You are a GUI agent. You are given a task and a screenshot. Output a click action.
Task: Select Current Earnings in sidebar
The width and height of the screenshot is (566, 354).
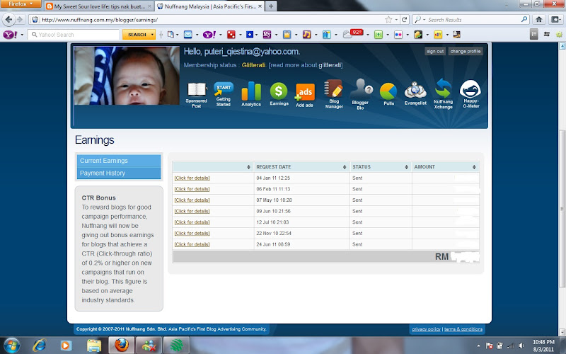(x=119, y=161)
